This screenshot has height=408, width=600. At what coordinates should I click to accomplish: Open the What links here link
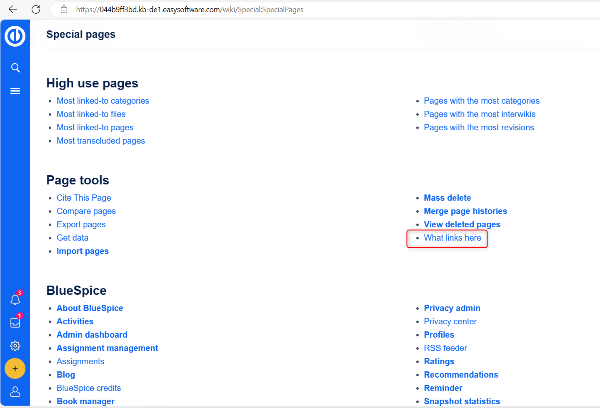452,238
